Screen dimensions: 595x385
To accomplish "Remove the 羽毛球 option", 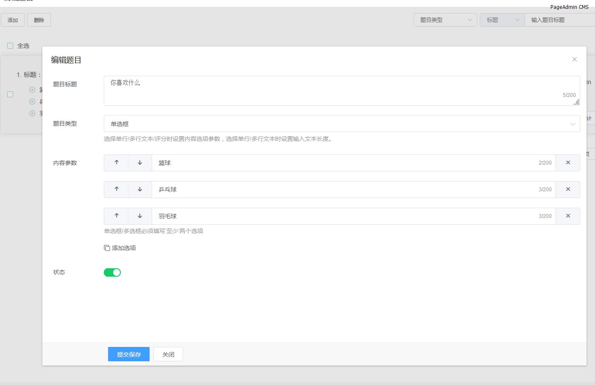I will click(x=568, y=216).
